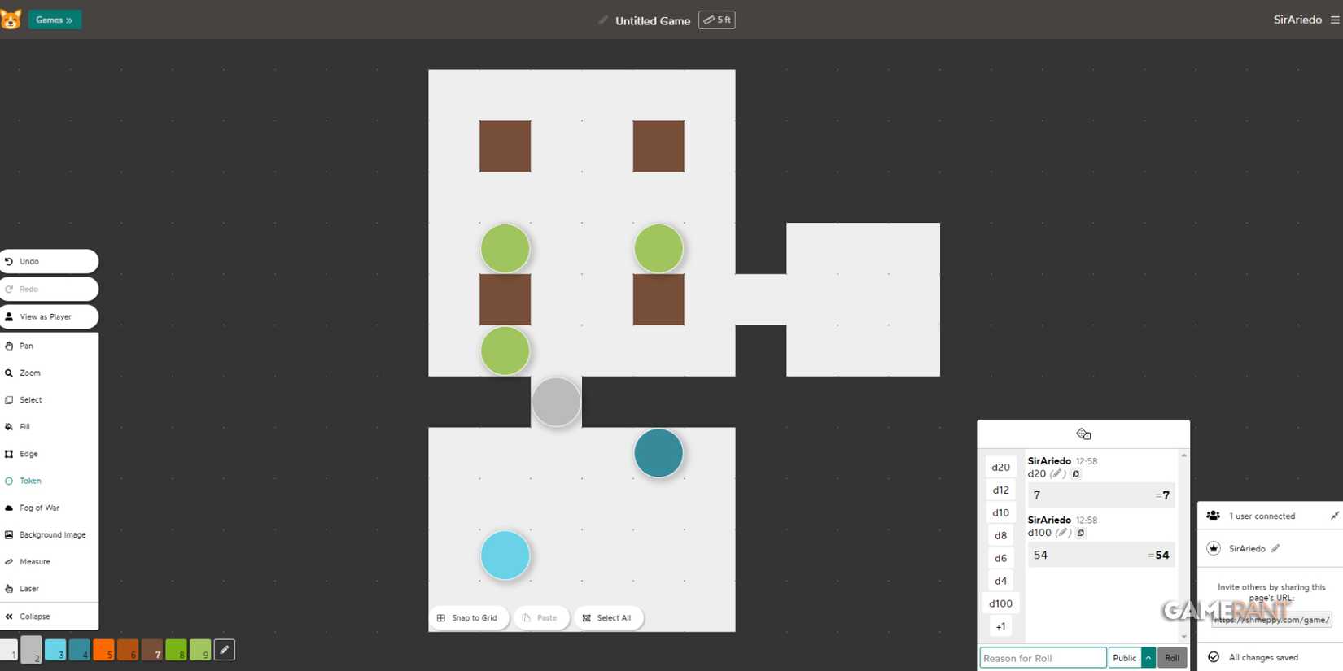This screenshot has width=1343, height=671.
Task: Pick white color swatch 1
Action: click(x=8, y=650)
